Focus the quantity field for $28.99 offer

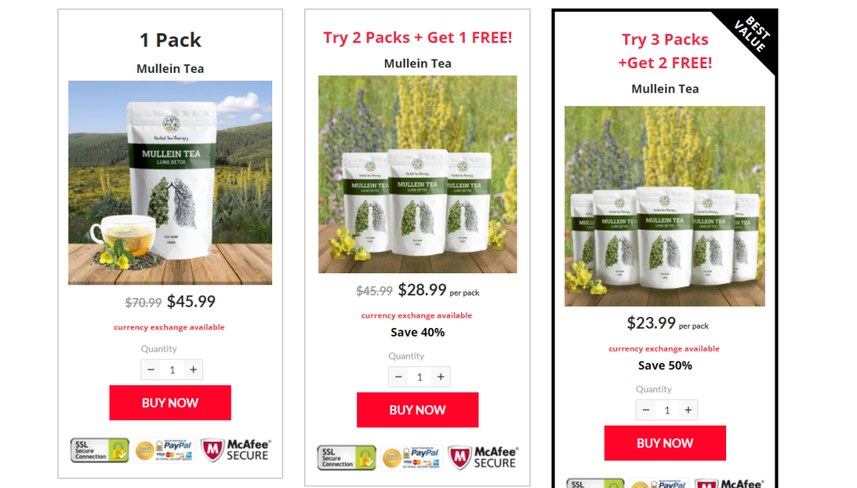coord(420,376)
